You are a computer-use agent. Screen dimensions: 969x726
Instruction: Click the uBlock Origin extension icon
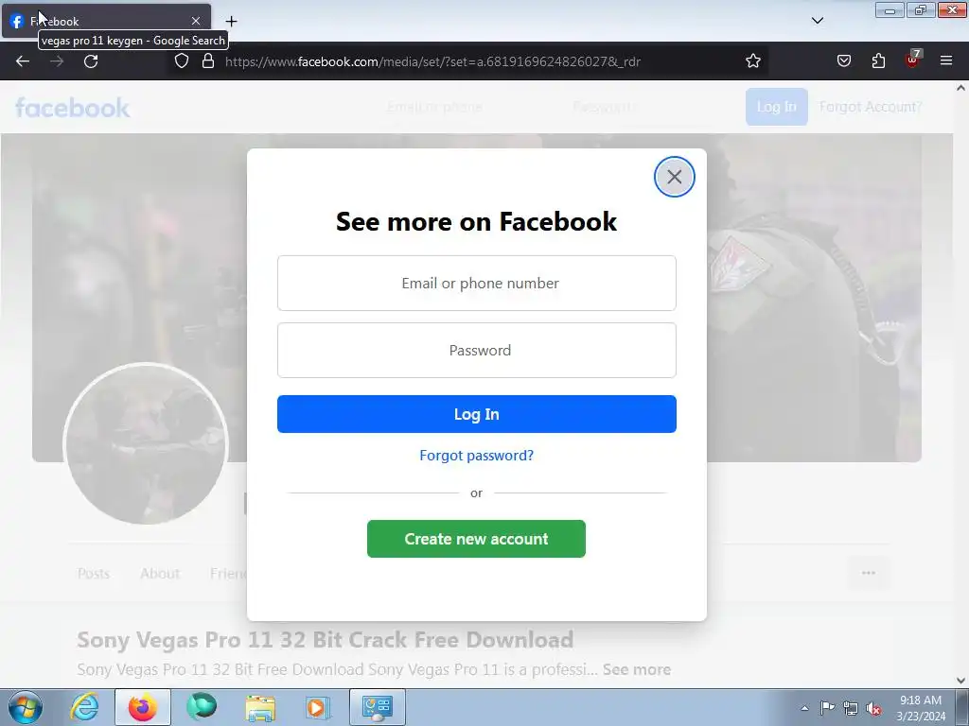[912, 60]
